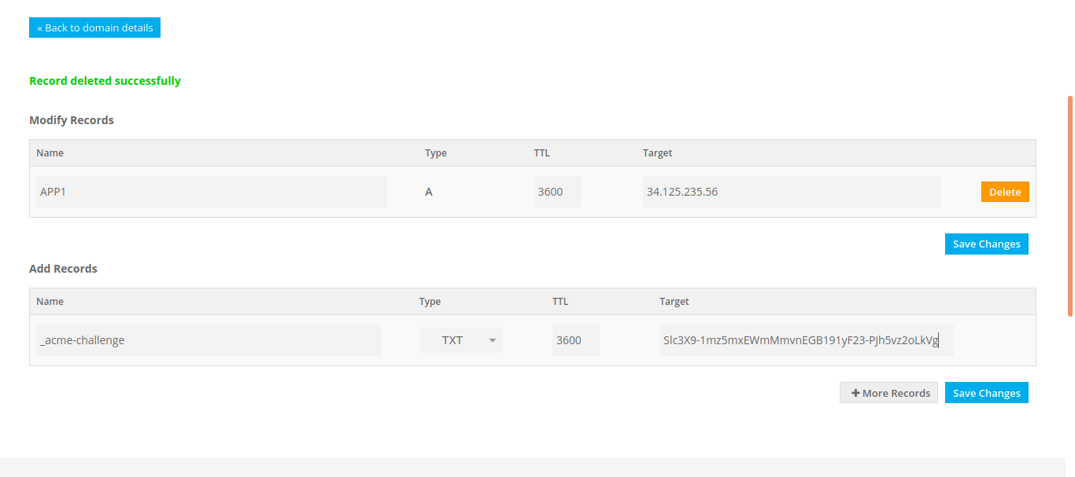Click the APP1 record TTL field
The height and width of the screenshot is (477, 1075).
[x=557, y=192]
